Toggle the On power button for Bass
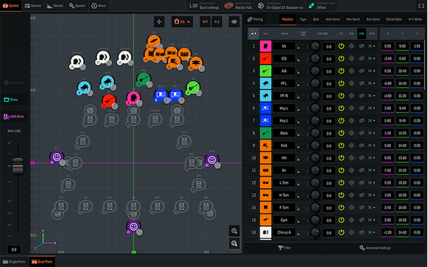 (341, 133)
